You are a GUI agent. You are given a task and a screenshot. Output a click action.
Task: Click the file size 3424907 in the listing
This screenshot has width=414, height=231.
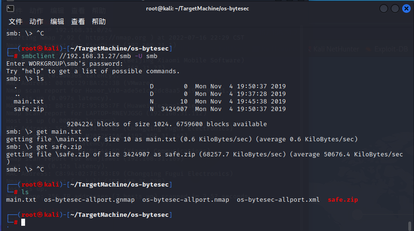[x=174, y=109]
